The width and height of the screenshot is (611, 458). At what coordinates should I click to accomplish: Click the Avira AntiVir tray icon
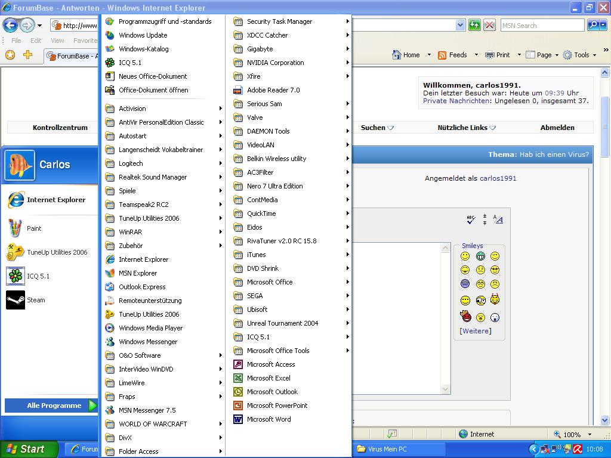point(578,450)
